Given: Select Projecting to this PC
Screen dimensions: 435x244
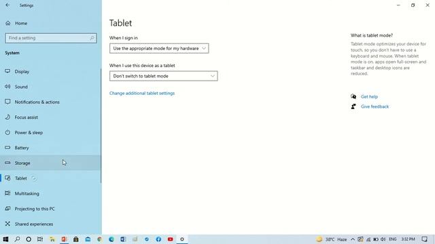Looking at the screenshot, I should (50, 209).
